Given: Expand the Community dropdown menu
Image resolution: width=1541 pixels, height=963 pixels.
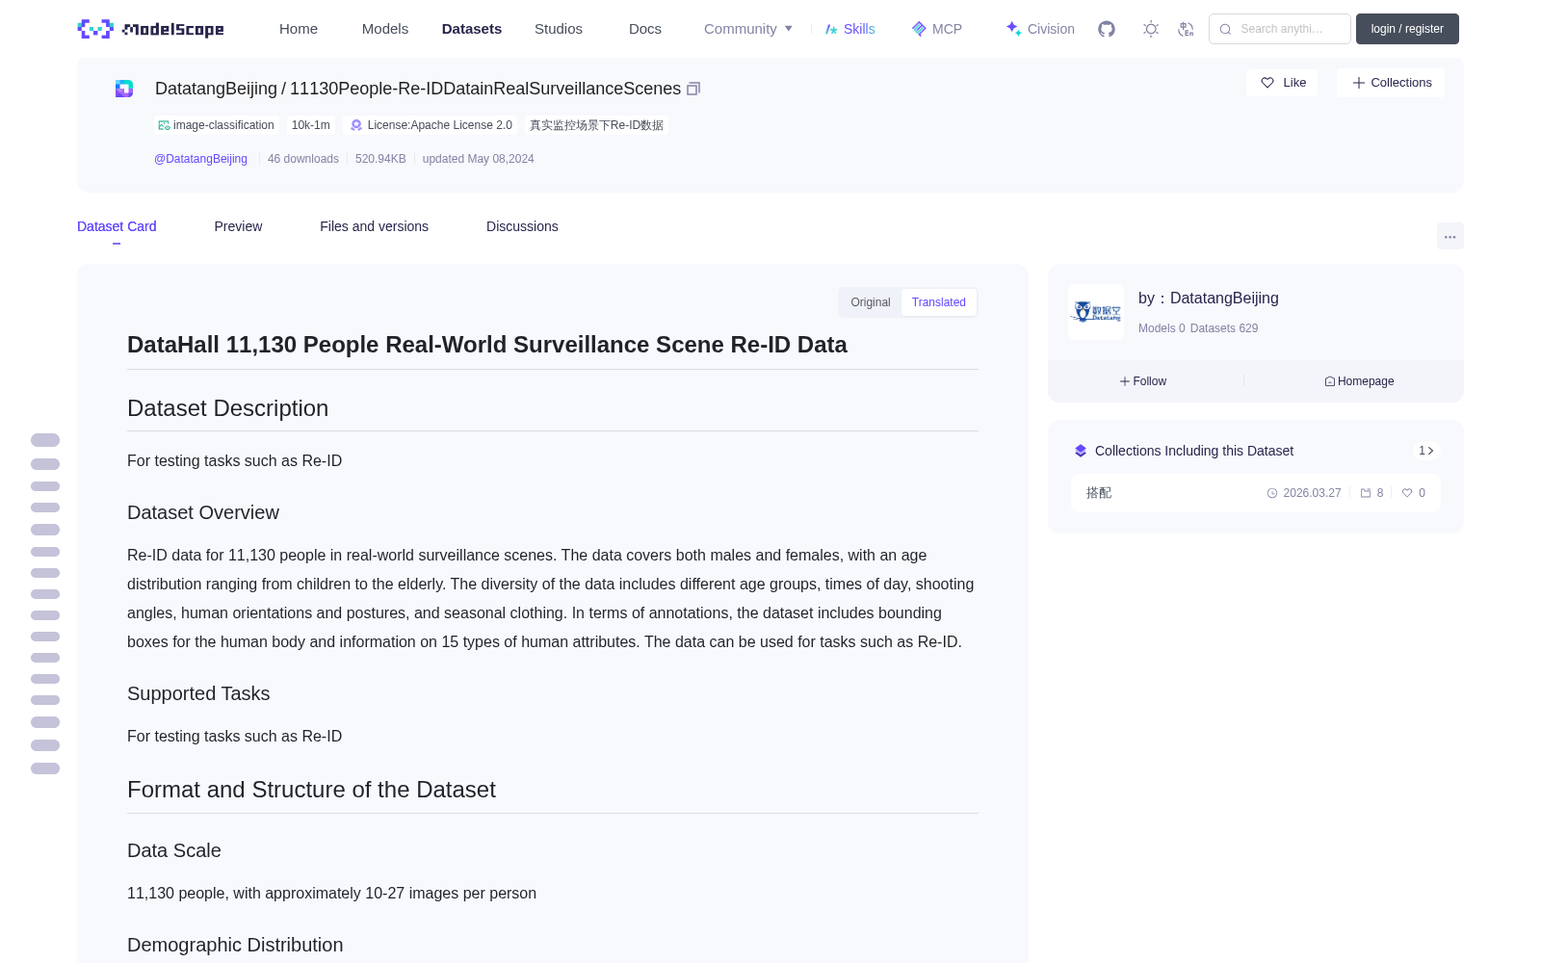Looking at the screenshot, I should click(748, 29).
